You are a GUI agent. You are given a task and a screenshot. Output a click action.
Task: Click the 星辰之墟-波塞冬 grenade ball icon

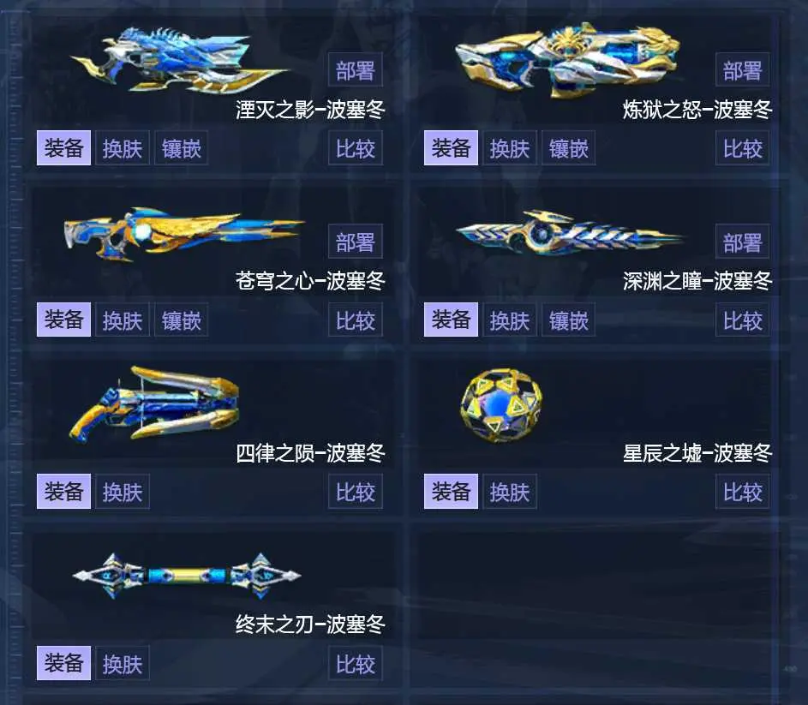[501, 405]
